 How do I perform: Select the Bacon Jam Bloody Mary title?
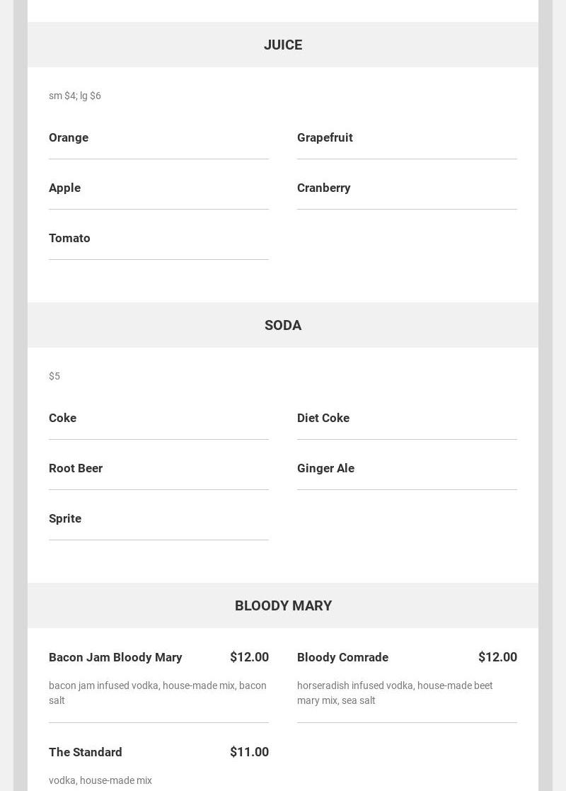(x=115, y=657)
